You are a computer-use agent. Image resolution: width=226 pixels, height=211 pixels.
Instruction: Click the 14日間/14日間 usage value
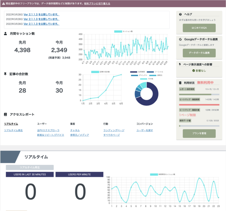click(212, 99)
